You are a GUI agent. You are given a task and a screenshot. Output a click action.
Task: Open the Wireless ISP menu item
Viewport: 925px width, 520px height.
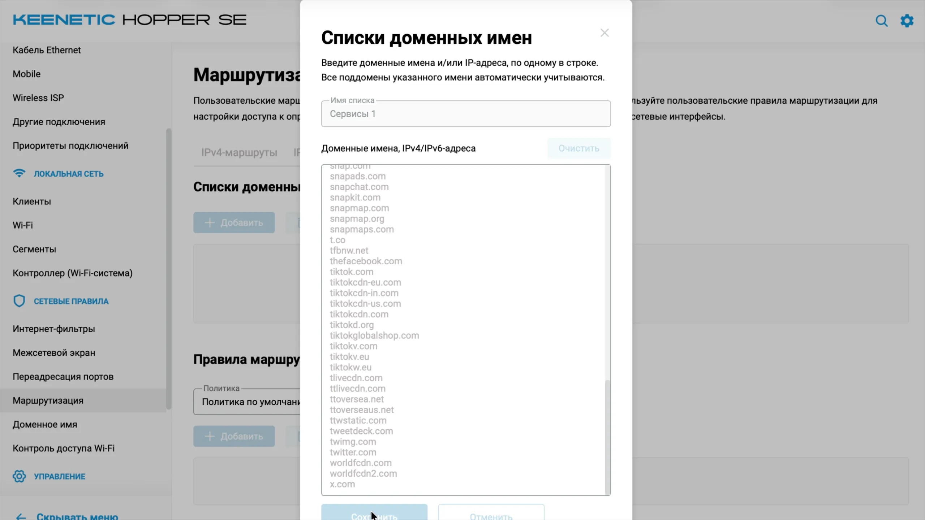pos(38,98)
